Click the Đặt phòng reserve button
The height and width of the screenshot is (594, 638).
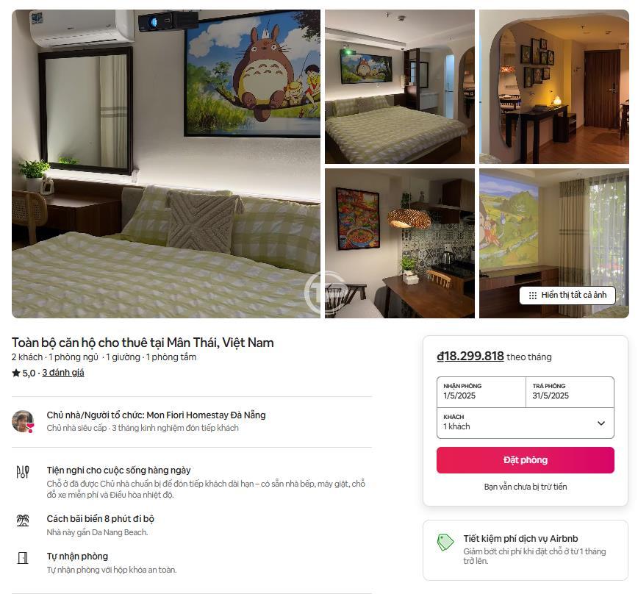point(526,460)
